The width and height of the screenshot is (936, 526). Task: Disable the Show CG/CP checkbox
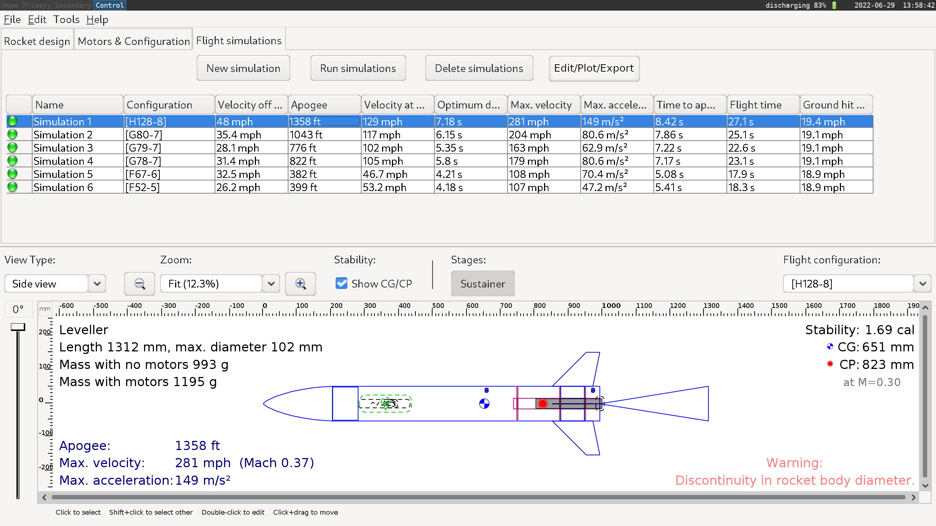coord(341,283)
